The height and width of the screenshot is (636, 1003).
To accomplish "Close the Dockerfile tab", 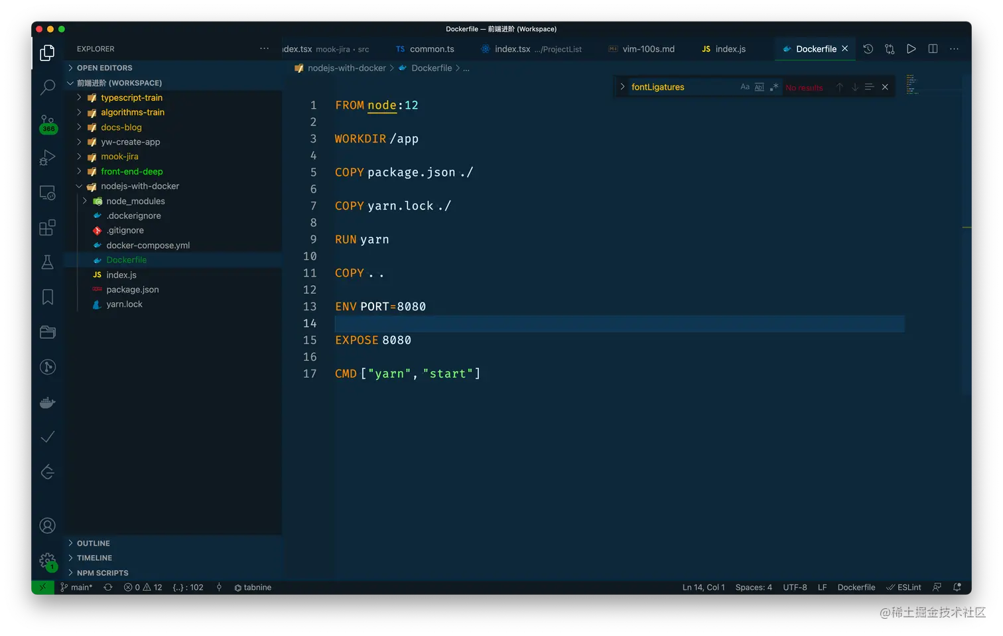I will click(x=844, y=49).
